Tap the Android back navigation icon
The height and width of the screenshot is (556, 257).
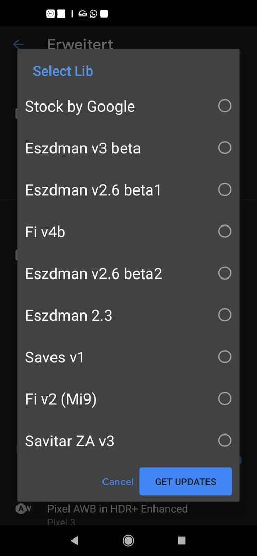click(74, 541)
